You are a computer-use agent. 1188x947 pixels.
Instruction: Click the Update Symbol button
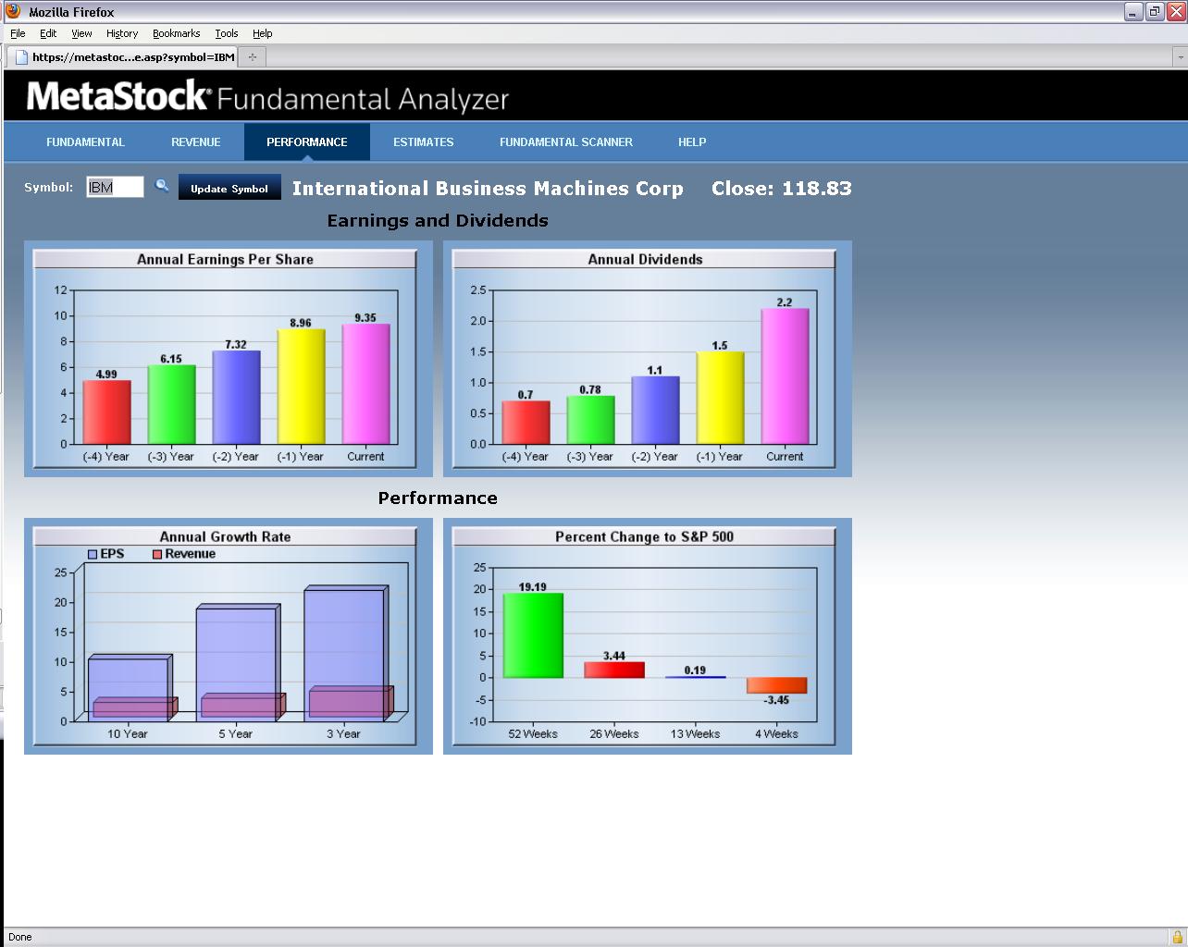click(229, 188)
